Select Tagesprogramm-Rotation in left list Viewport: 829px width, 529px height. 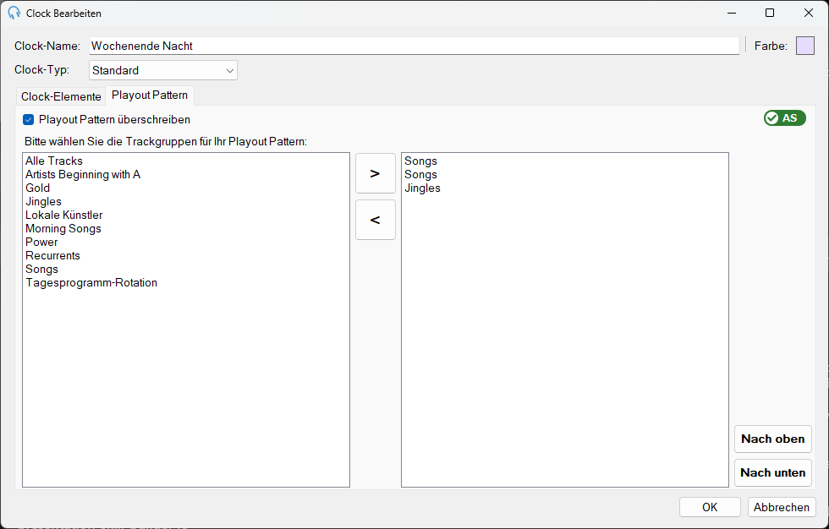pos(91,282)
